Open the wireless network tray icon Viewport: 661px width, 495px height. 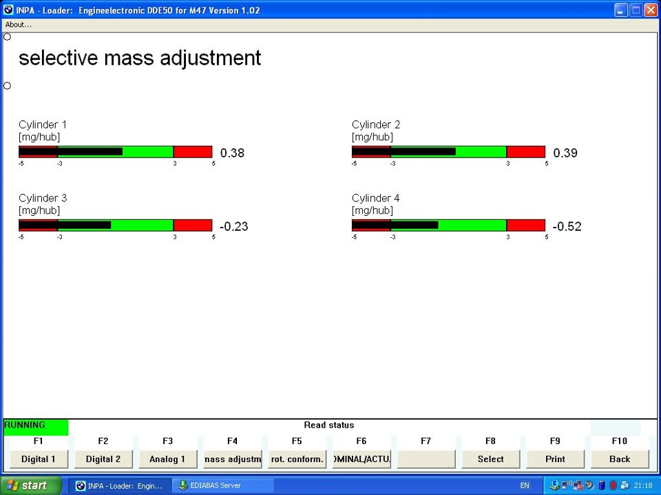click(x=567, y=485)
